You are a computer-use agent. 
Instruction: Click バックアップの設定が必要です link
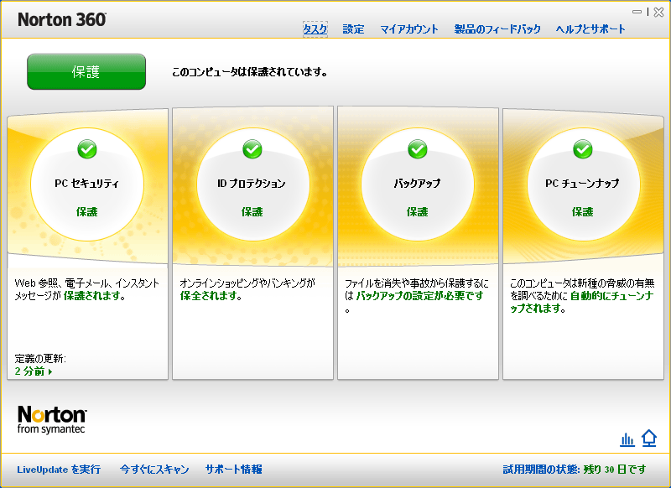coord(420,296)
